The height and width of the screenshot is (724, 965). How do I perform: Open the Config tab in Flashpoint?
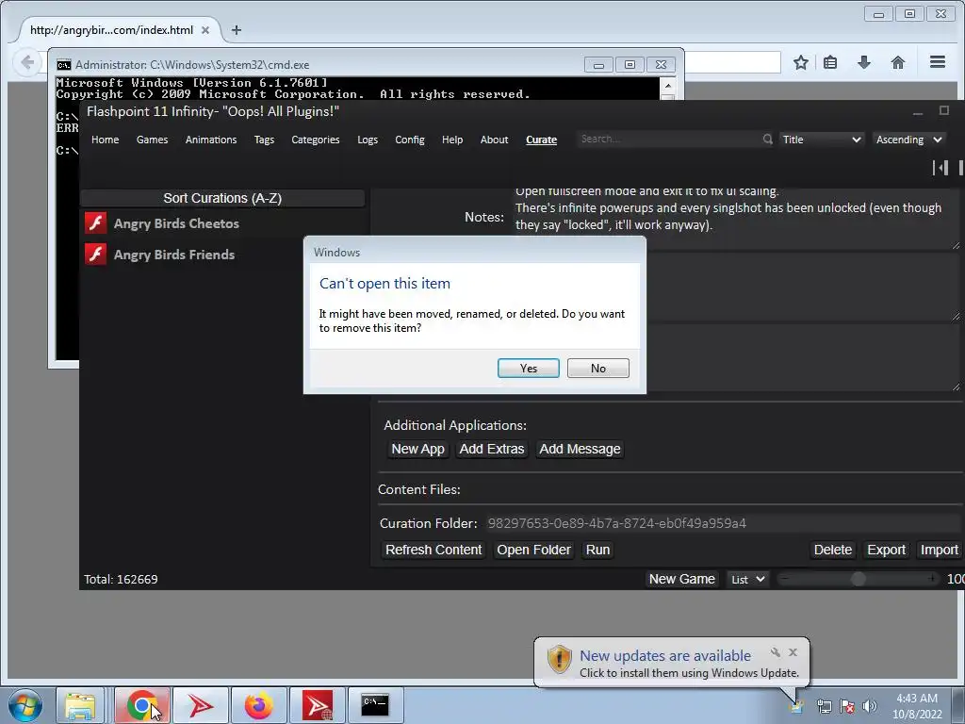click(x=410, y=140)
